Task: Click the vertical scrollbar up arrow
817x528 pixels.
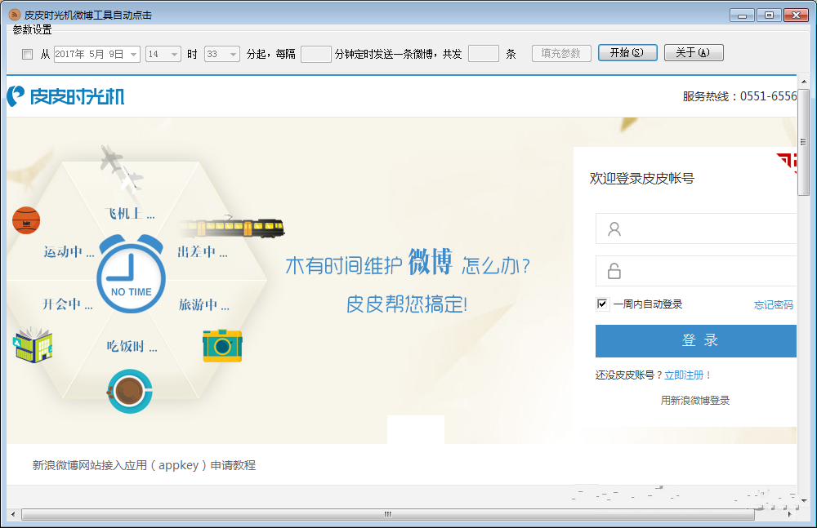Action: 803,82
